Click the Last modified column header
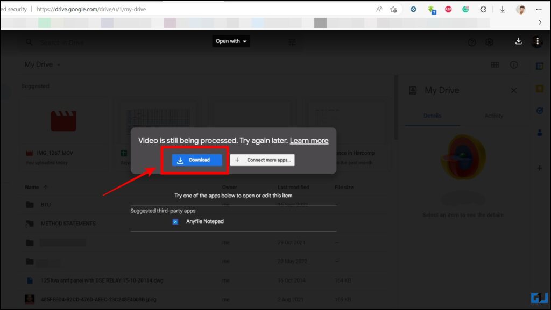Screen dimensions: 551x310 293,188
